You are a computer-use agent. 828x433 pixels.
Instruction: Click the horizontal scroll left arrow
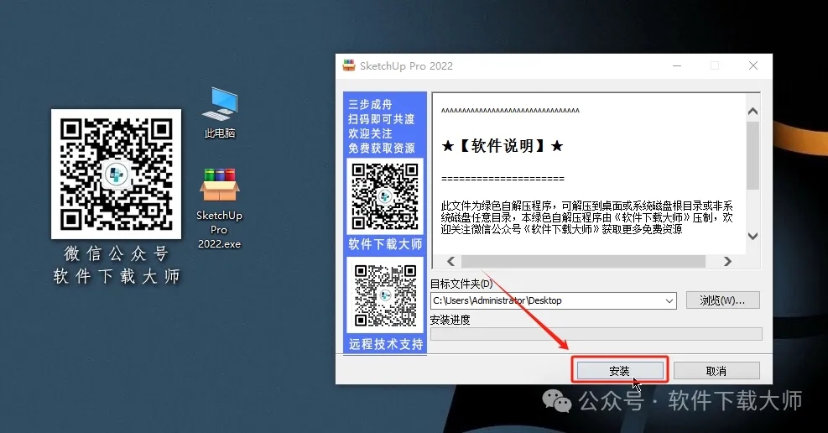pos(450,261)
